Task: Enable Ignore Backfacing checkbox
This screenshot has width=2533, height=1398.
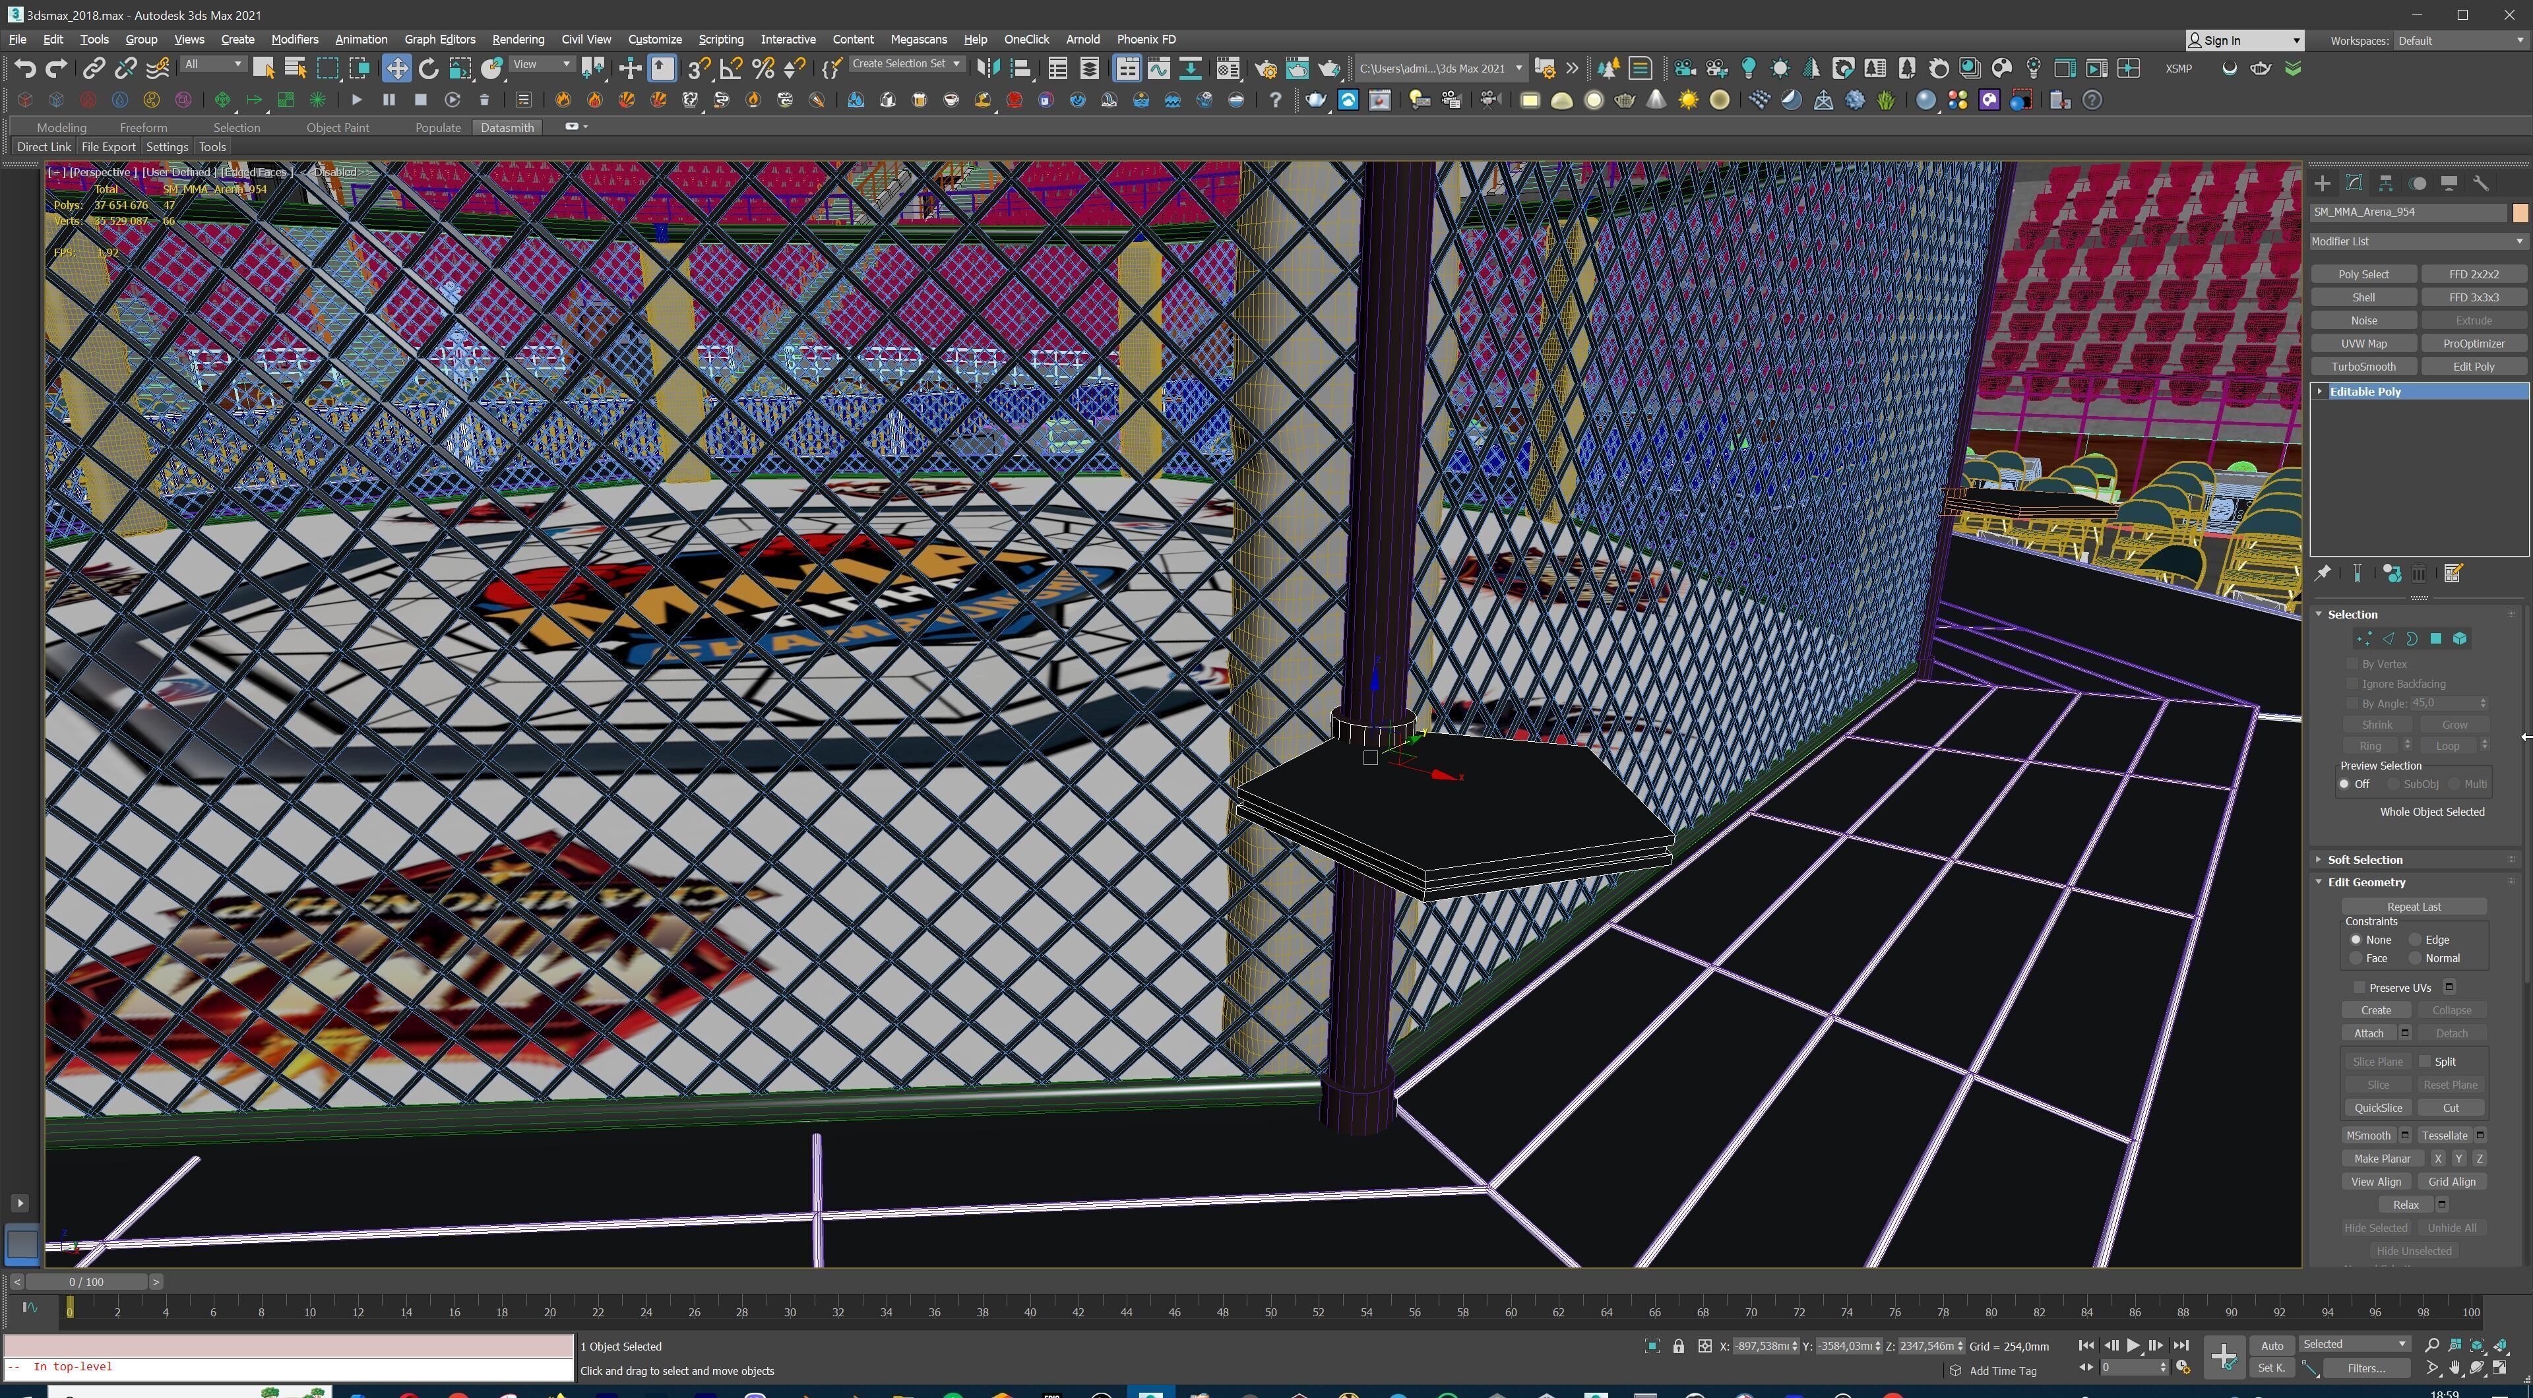Action: point(2353,683)
